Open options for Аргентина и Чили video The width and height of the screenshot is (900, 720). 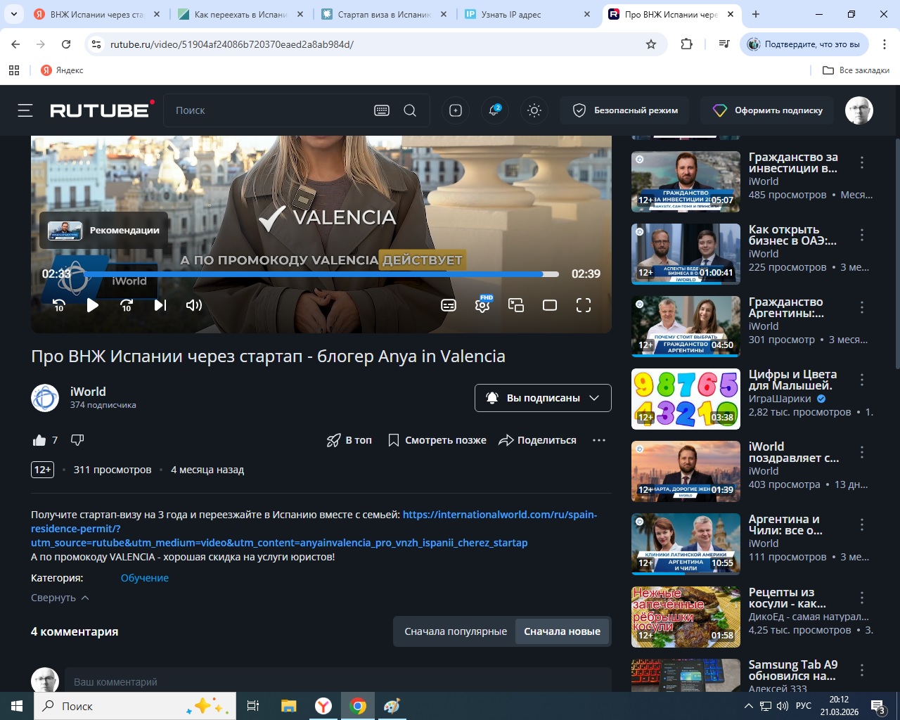[x=862, y=525]
